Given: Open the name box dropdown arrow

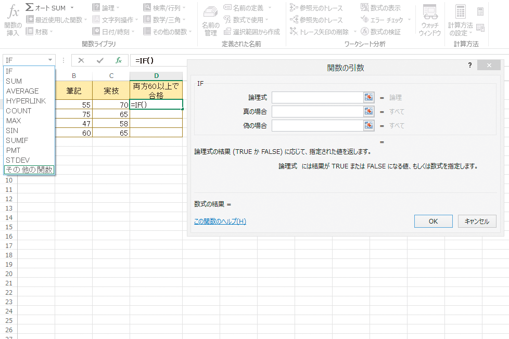Looking at the screenshot, I should [50, 60].
